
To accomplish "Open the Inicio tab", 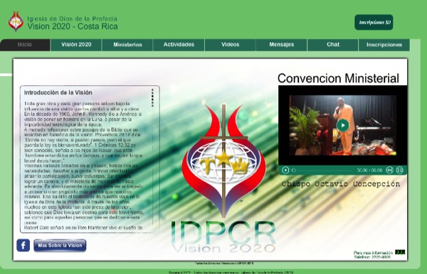I will [x=25, y=45].
